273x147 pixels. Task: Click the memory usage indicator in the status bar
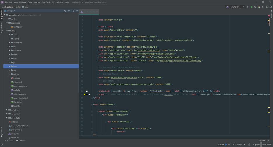point(266,144)
